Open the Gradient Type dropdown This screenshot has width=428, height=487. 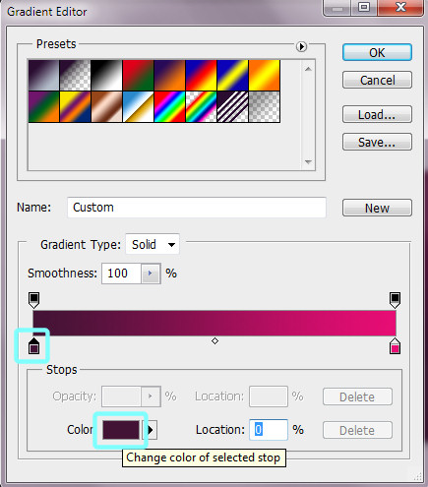coord(153,244)
